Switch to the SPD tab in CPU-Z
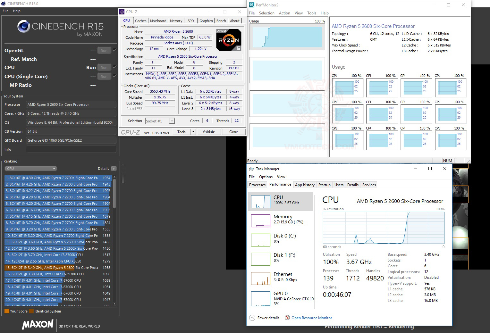The height and width of the screenshot is (333, 490). click(x=191, y=21)
